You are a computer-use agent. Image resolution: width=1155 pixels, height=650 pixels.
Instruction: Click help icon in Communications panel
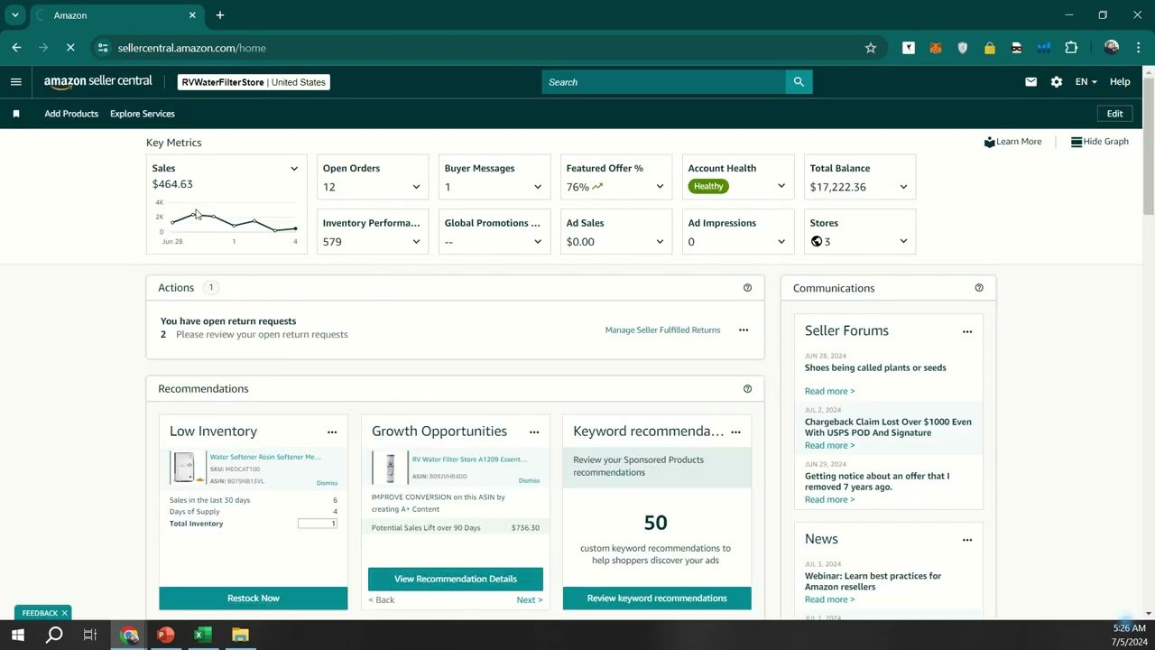[979, 288]
